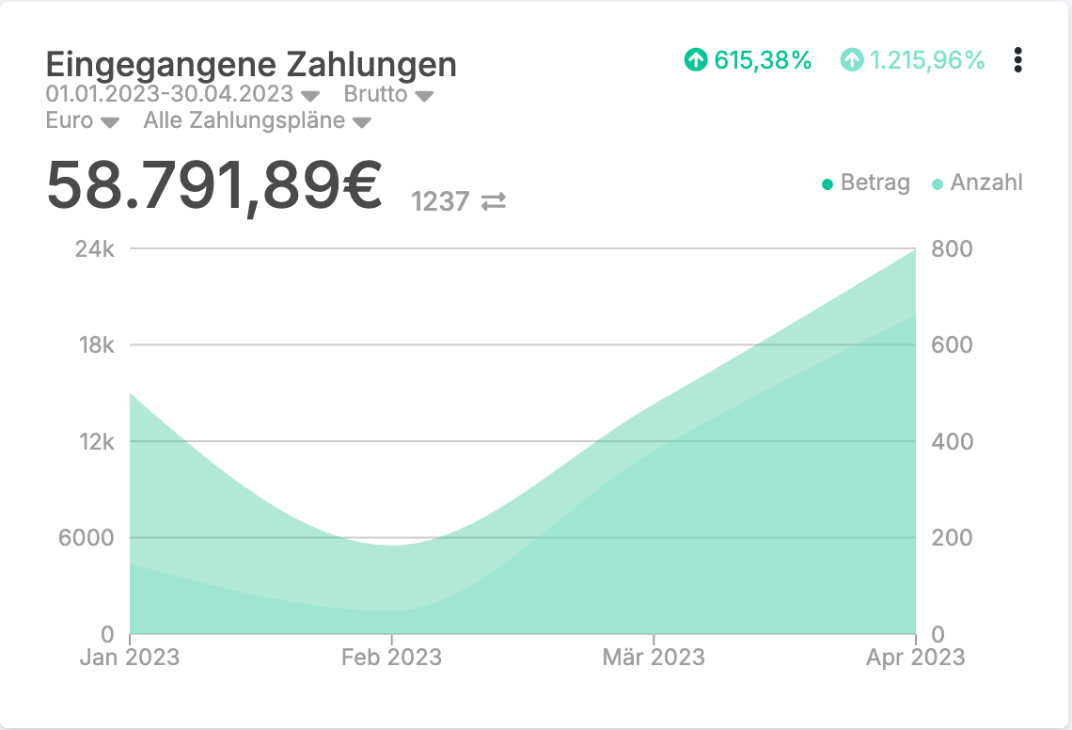Open the date range dropdown 01.01.2023-30.04.2023

pos(183,95)
